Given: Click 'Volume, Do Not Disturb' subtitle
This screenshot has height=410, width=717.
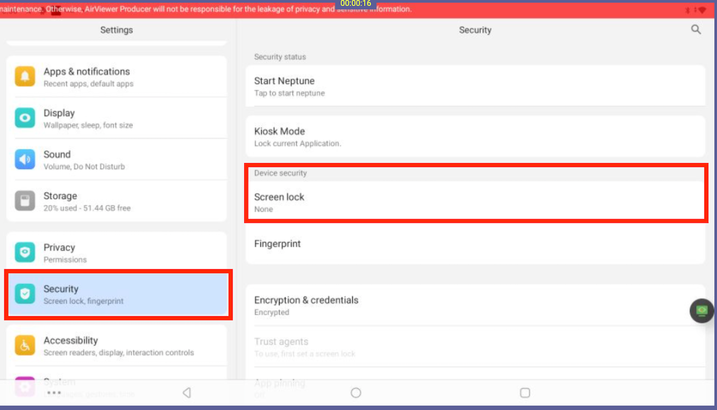Looking at the screenshot, I should pyautogui.click(x=85, y=167).
